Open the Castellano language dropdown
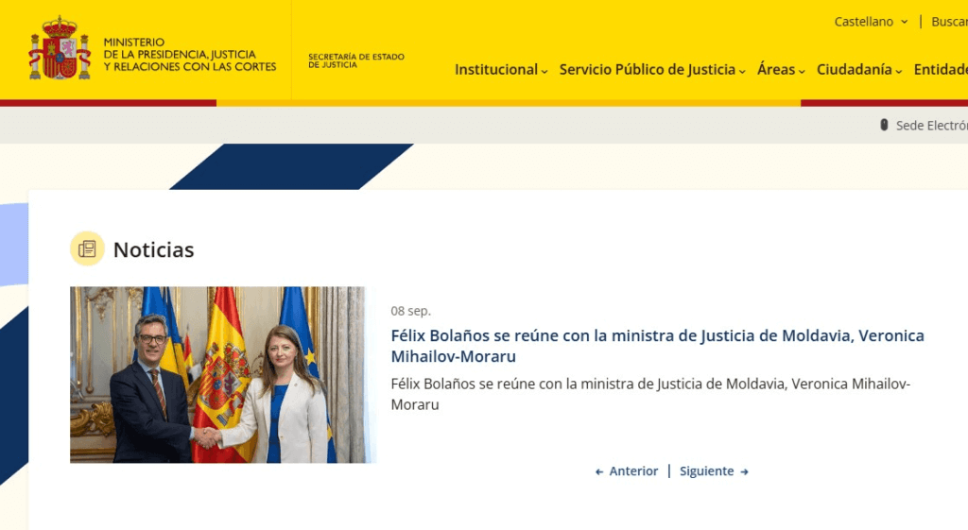Image resolution: width=968 pixels, height=530 pixels. click(x=871, y=22)
